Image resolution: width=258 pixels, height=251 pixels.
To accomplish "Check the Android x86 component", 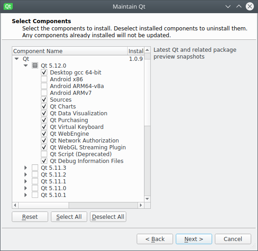I will click(44, 79).
